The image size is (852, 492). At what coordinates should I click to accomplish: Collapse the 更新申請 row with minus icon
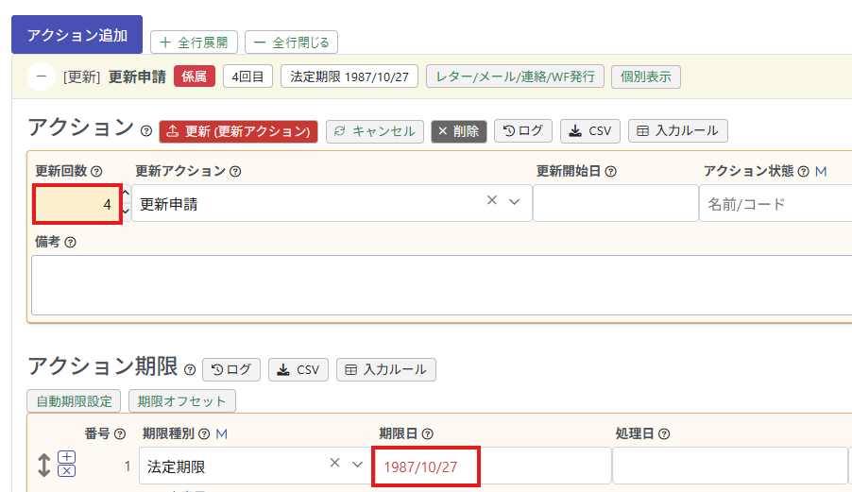point(40,76)
